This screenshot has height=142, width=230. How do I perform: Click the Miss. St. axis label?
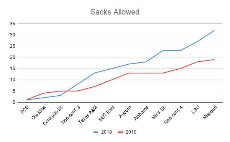(x=159, y=113)
